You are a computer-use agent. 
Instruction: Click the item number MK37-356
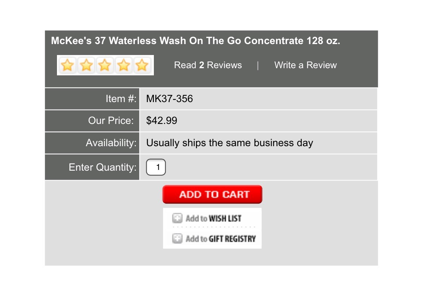169,99
